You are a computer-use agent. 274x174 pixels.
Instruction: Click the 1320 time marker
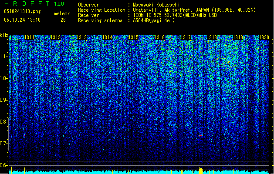[x=264, y=37]
